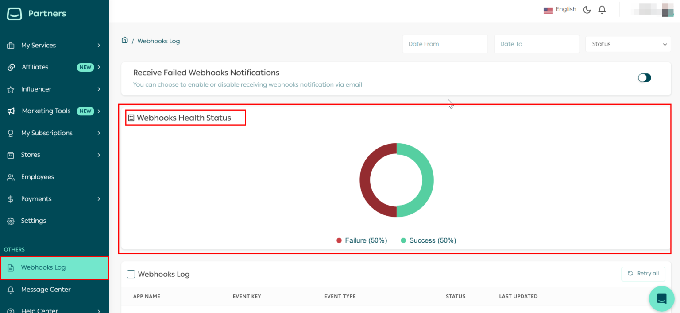Click the Webhooks Log document icon in sidebar
This screenshot has height=313, width=680.
[x=11, y=268]
